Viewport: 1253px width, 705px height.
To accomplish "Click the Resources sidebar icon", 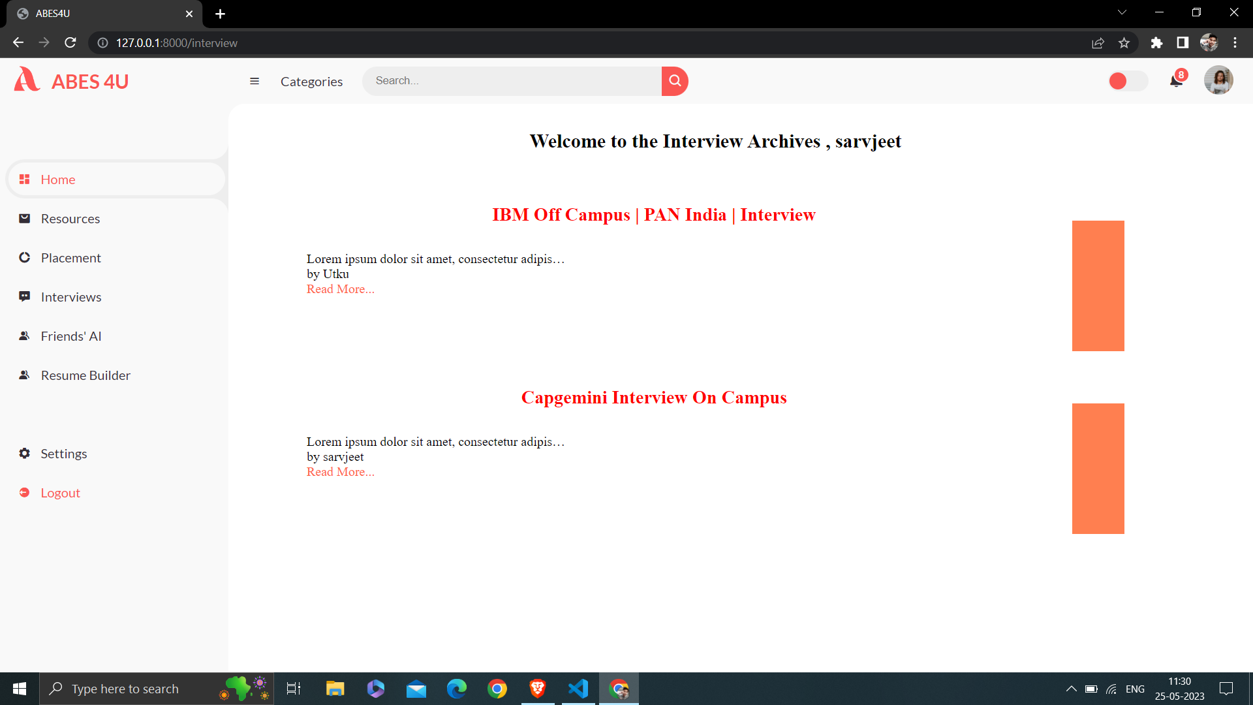I will point(24,218).
